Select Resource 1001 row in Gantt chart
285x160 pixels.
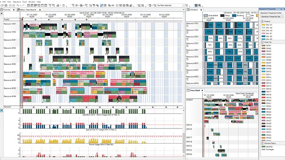pos(93,26)
